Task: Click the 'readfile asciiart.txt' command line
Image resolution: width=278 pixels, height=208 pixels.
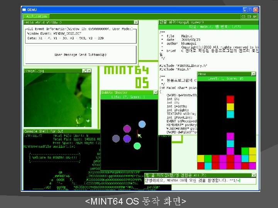Action: [49, 146]
